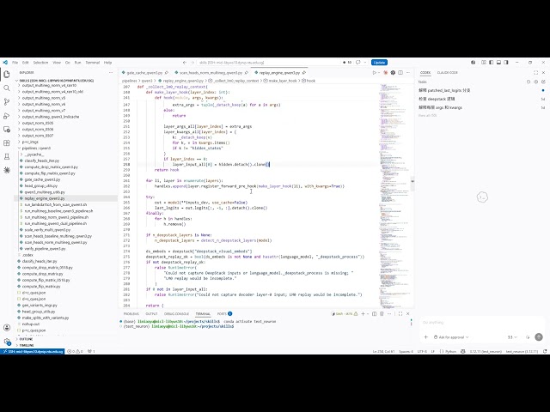
Task: Open the Explorer view in activity bar
Action: point(7,75)
